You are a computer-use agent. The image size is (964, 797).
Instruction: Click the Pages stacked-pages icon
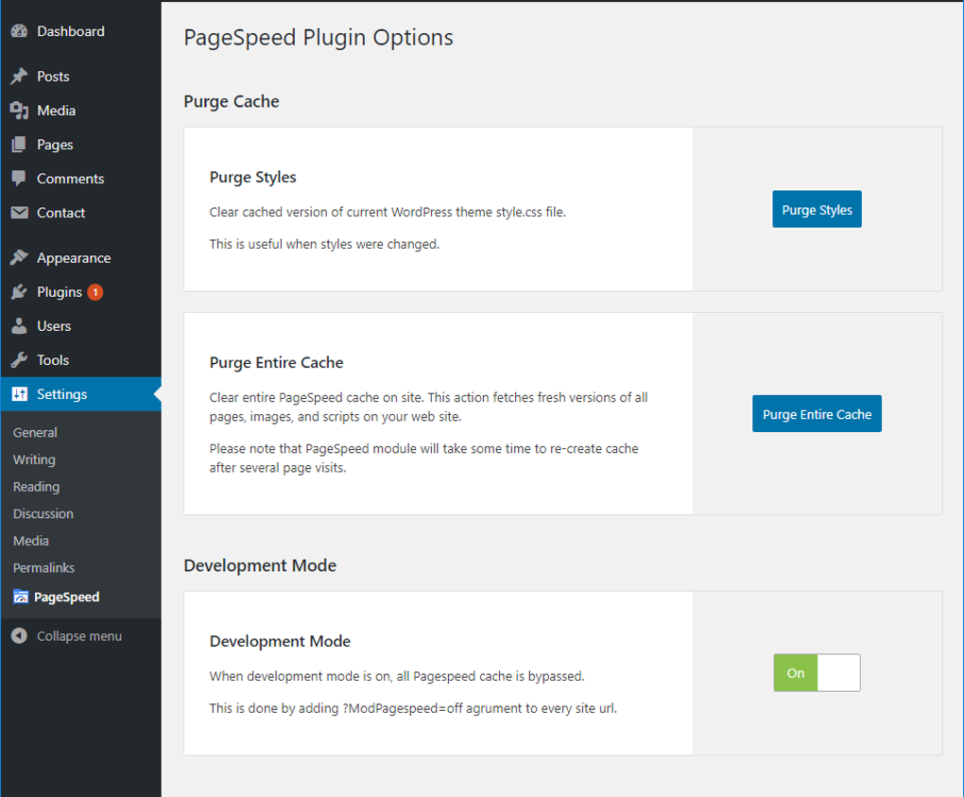click(19, 144)
